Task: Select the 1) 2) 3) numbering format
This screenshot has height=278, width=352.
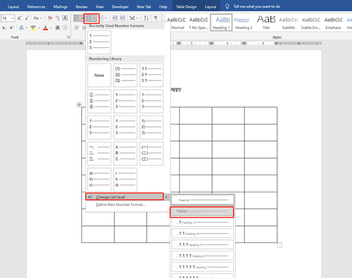Action: [151, 128]
